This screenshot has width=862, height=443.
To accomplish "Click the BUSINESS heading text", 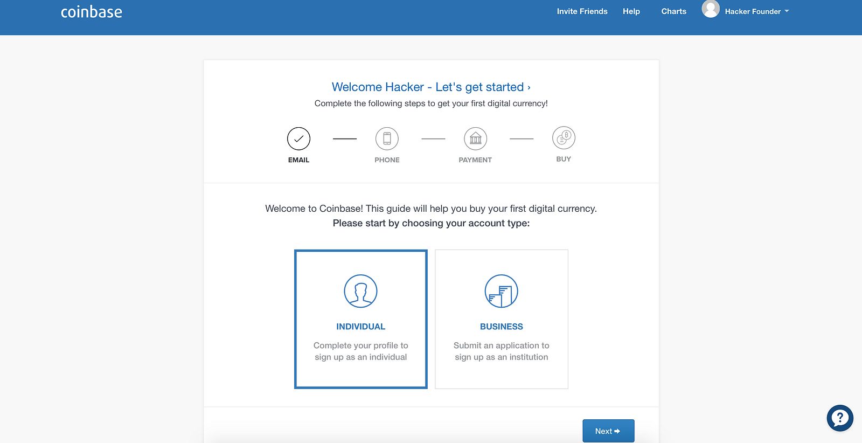I will coord(502,327).
